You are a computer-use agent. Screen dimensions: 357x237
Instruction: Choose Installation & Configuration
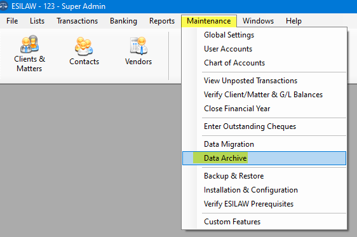pyautogui.click(x=264, y=189)
